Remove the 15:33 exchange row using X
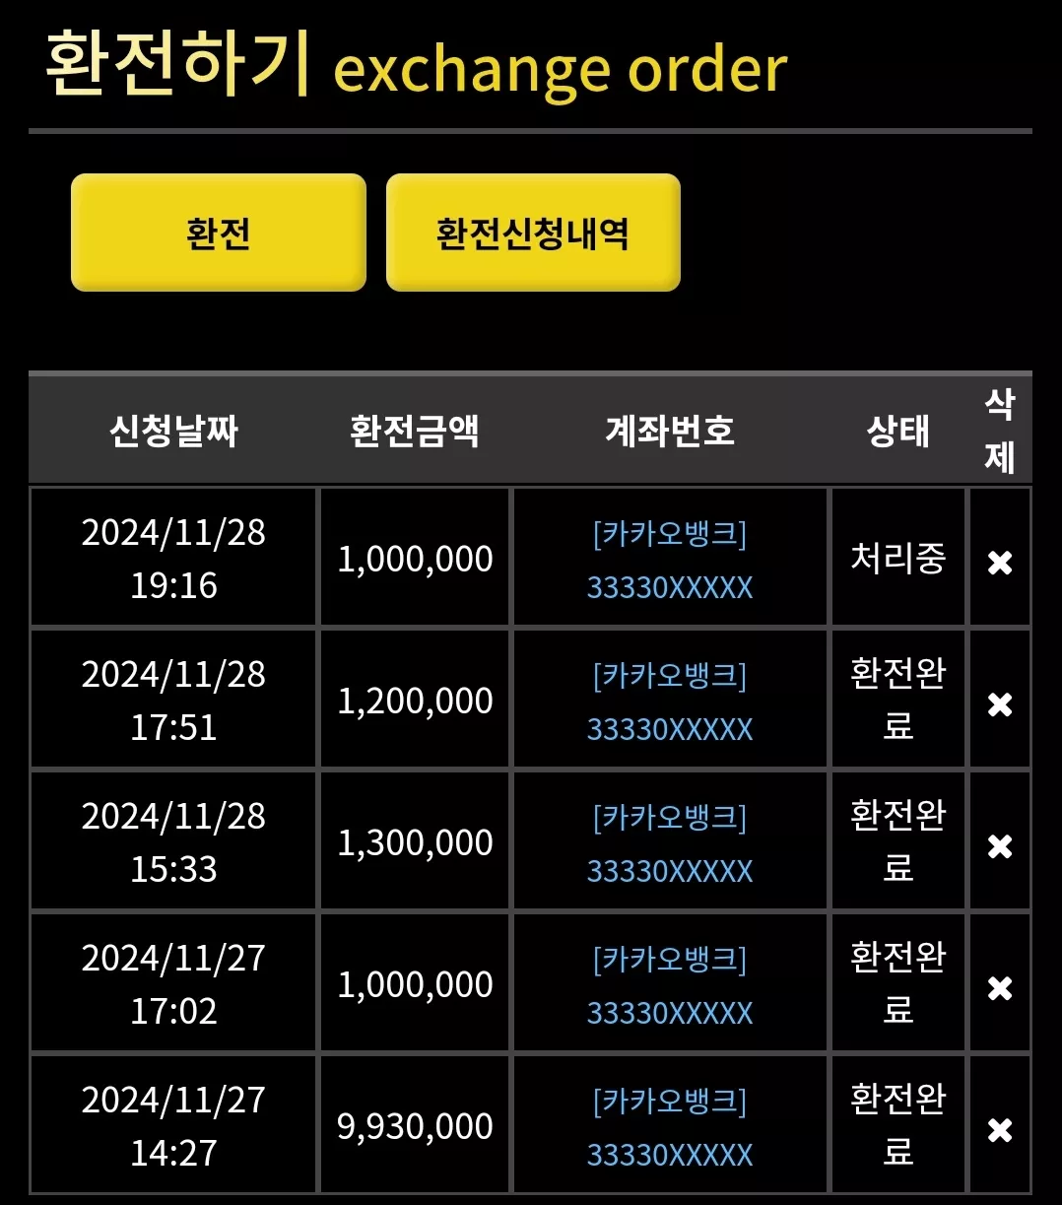 [x=1000, y=846]
